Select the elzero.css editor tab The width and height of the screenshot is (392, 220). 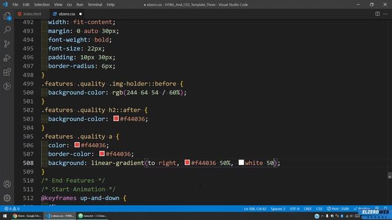(67, 14)
